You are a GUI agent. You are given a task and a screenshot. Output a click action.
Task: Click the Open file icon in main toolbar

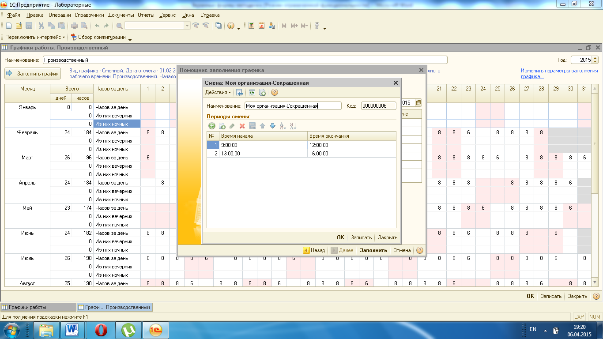[x=19, y=26]
